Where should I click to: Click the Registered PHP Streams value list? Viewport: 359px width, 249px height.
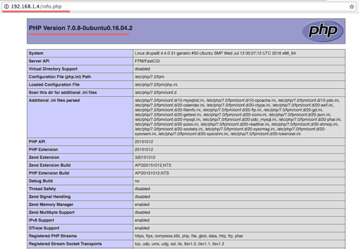[189, 236]
